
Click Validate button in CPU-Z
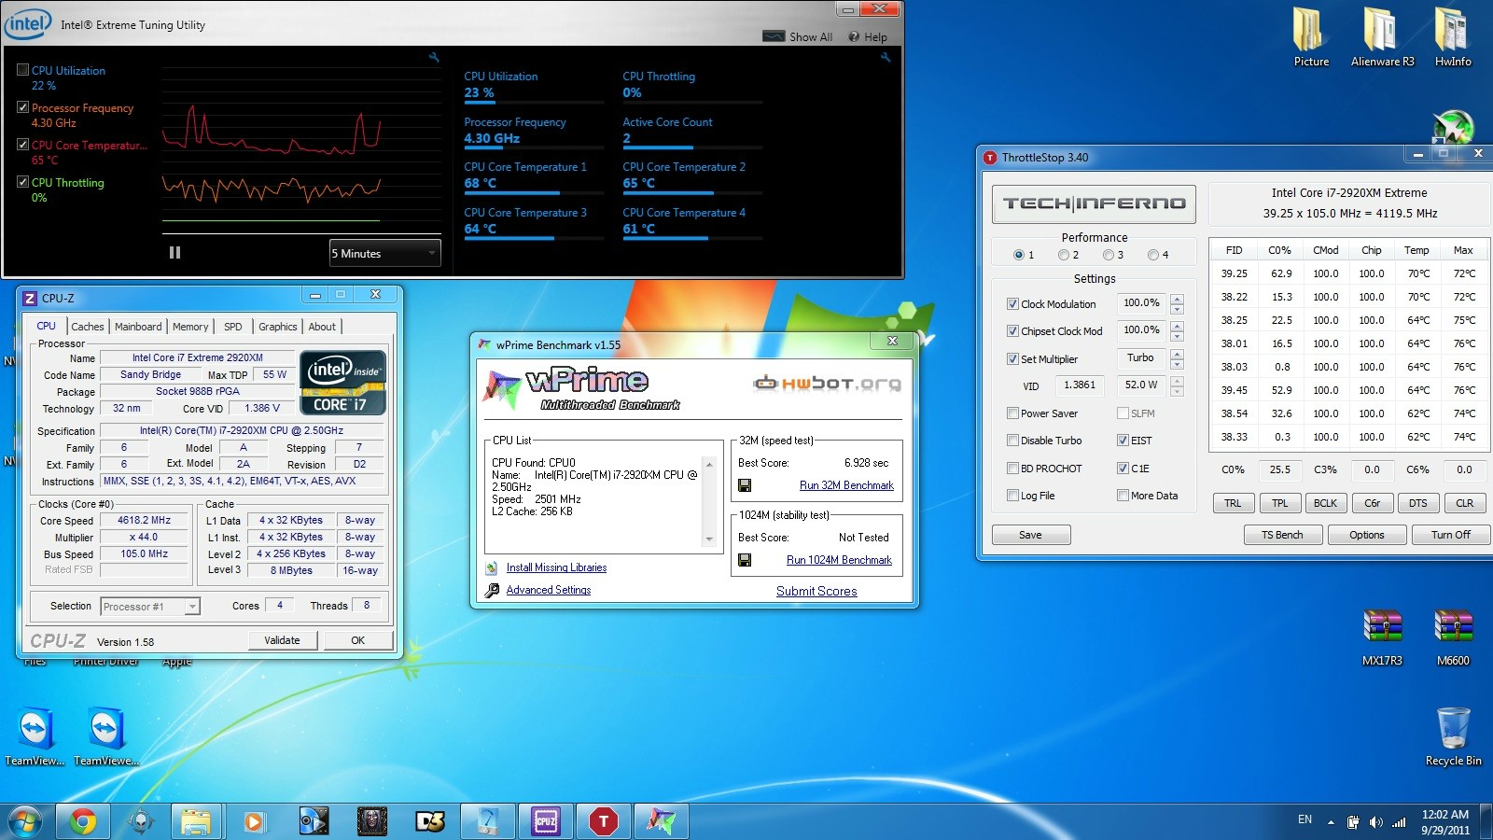(x=283, y=640)
